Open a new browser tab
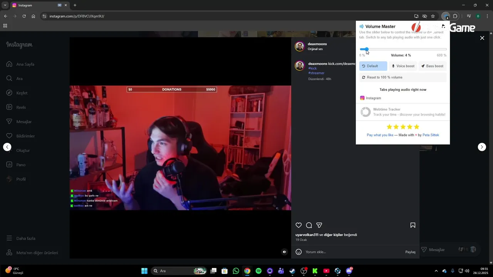This screenshot has width=493, height=277. [75, 5]
